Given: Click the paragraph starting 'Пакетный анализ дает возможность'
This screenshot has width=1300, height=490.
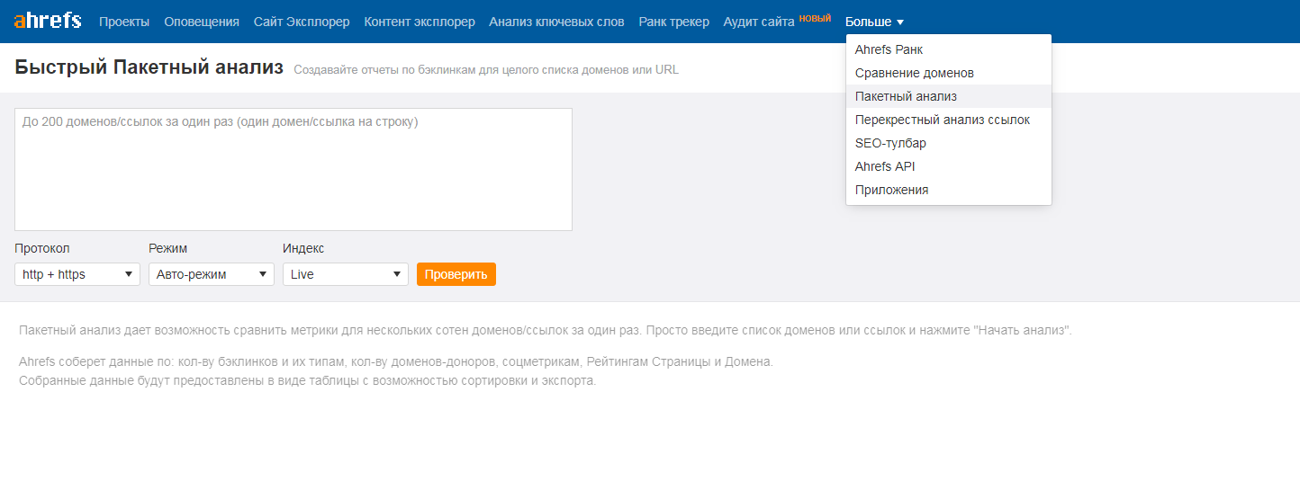Looking at the screenshot, I should click(546, 330).
